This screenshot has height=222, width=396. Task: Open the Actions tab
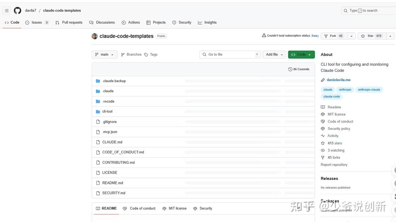131,23
